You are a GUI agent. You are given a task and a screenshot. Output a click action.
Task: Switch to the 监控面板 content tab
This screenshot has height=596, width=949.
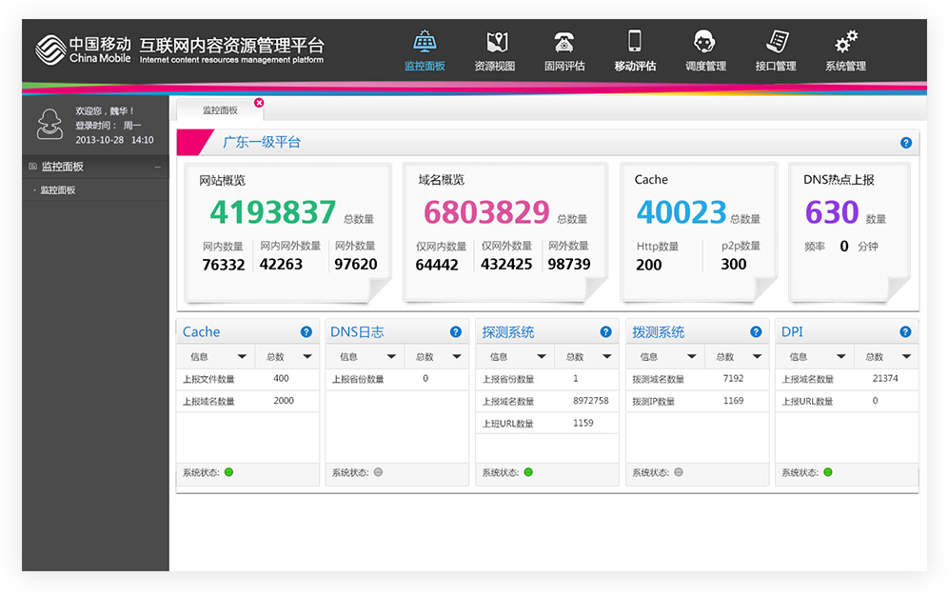[220, 110]
